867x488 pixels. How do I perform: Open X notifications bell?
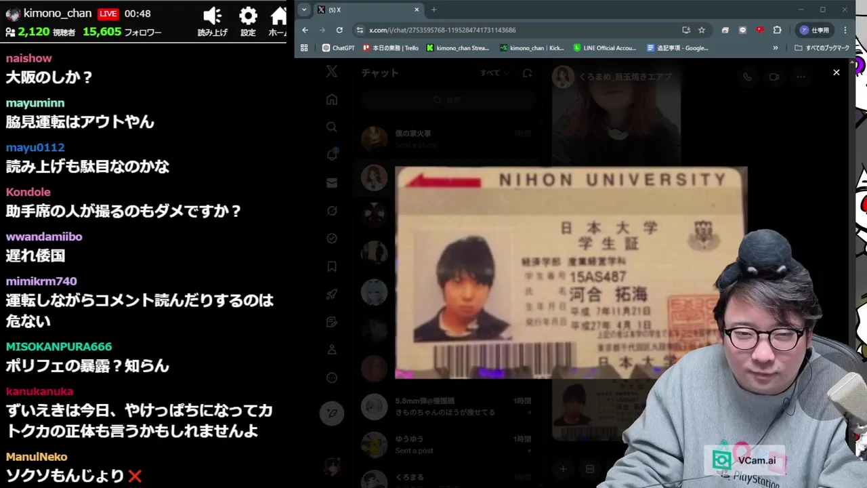(x=331, y=155)
